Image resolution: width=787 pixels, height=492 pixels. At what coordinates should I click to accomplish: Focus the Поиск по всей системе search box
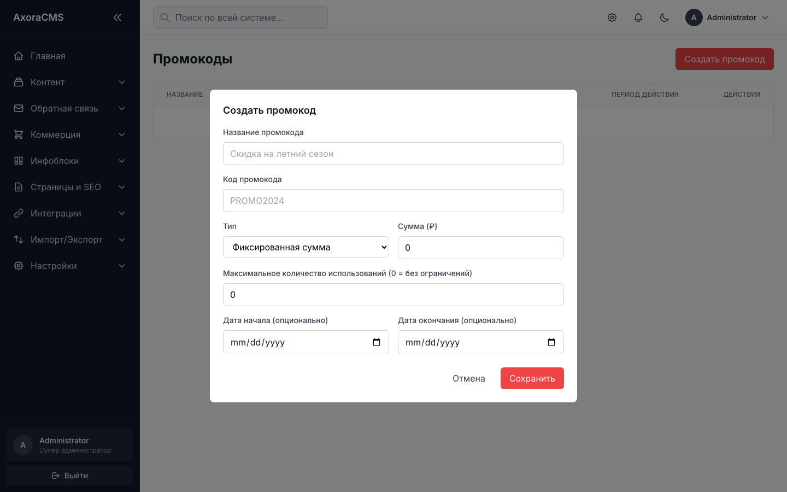tap(240, 17)
